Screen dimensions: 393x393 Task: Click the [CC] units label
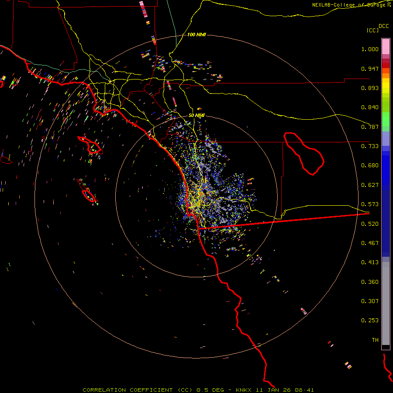click(372, 30)
